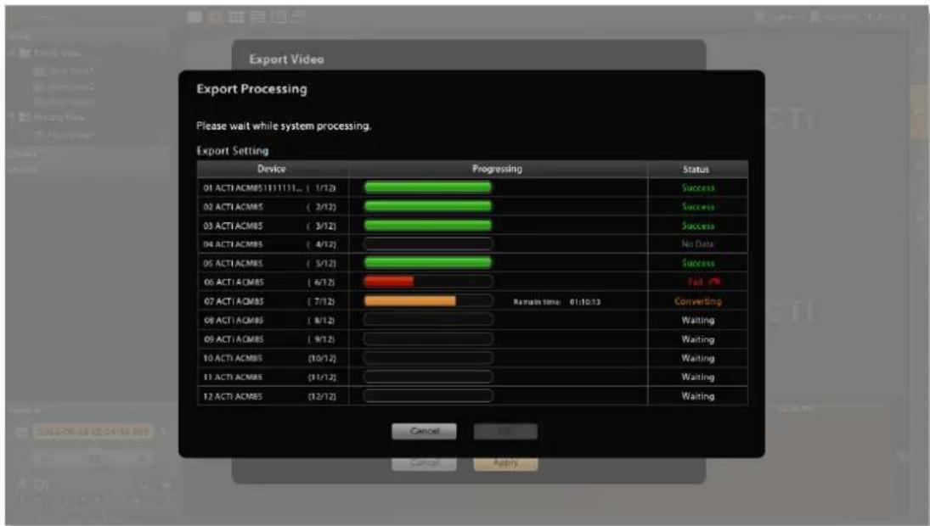Click the Converting status for device 07
930x526 pixels.
[x=698, y=301]
